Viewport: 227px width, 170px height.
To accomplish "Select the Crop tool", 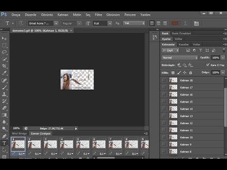I will coord(4,66).
